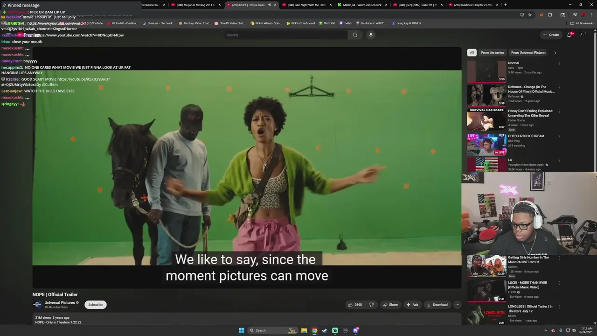
Task: Open the YouTube notifications bell
Action: click(569, 35)
